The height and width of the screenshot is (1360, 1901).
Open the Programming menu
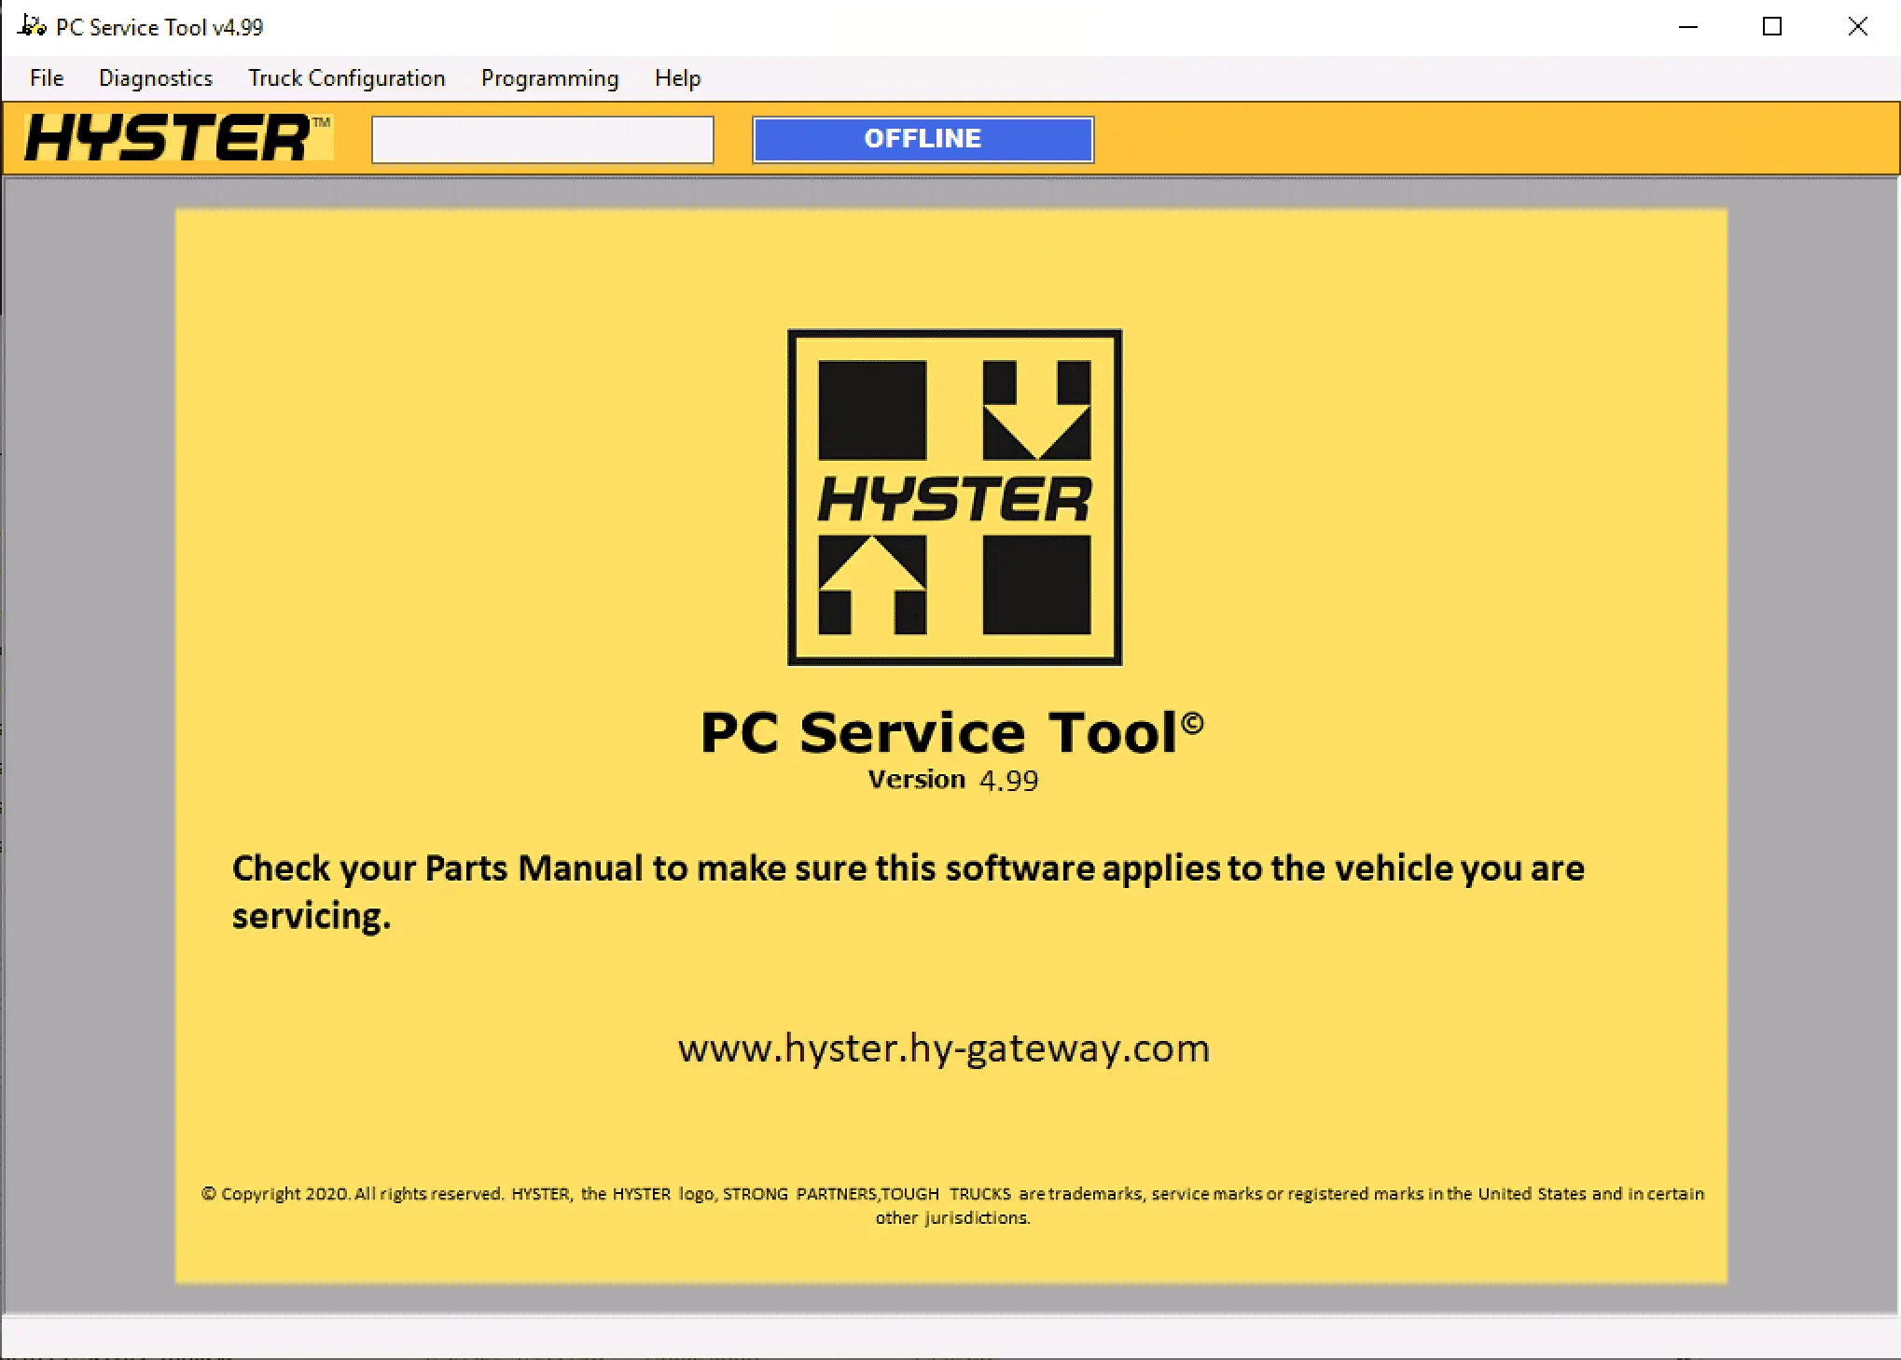click(x=549, y=78)
